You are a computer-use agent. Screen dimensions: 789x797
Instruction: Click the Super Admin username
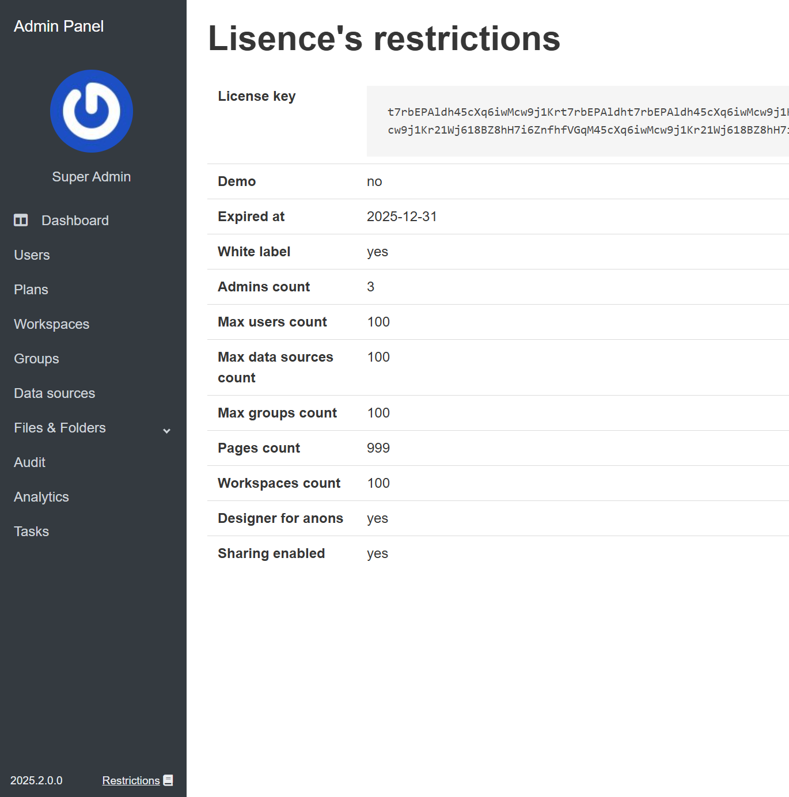coord(92,177)
